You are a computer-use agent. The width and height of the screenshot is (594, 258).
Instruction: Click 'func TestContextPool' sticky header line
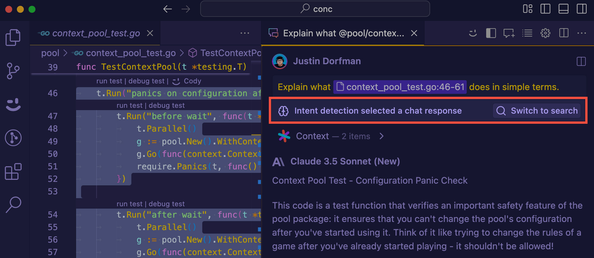(x=161, y=67)
